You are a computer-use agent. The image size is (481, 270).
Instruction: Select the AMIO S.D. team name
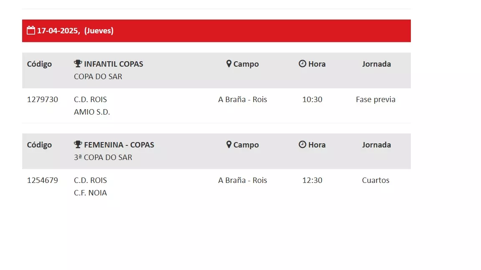click(x=92, y=112)
